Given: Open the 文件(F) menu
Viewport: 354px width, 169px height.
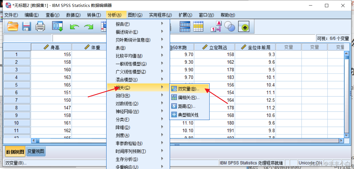Looking at the screenshot, I should tap(11, 15).
